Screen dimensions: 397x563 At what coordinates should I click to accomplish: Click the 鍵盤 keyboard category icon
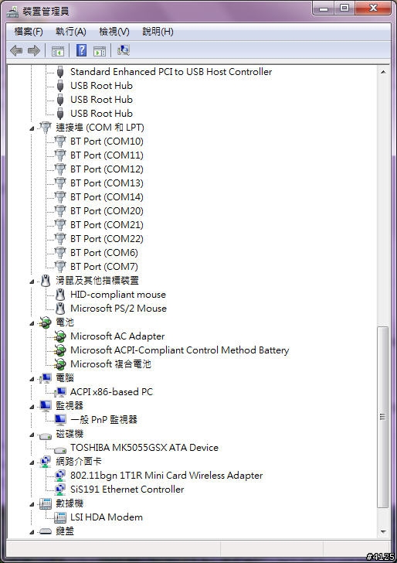pyautogui.click(x=46, y=531)
